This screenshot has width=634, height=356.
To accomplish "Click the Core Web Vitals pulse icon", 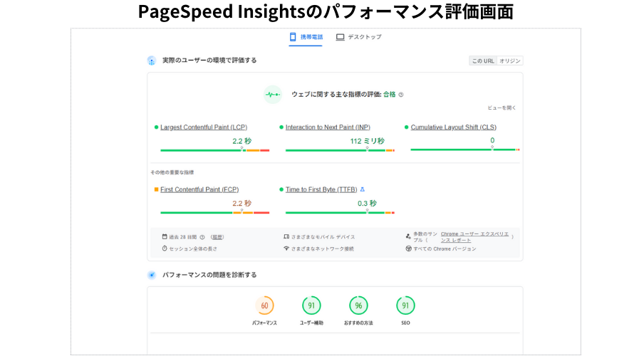I will coord(273,95).
